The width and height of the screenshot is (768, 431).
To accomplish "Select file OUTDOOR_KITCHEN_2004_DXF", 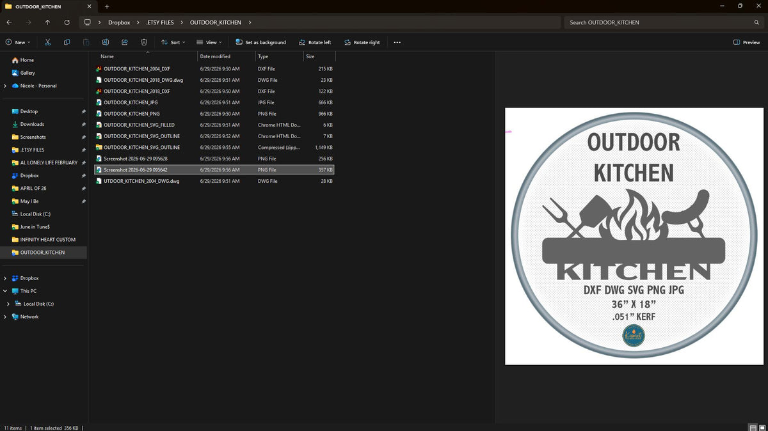I will 214,68.
